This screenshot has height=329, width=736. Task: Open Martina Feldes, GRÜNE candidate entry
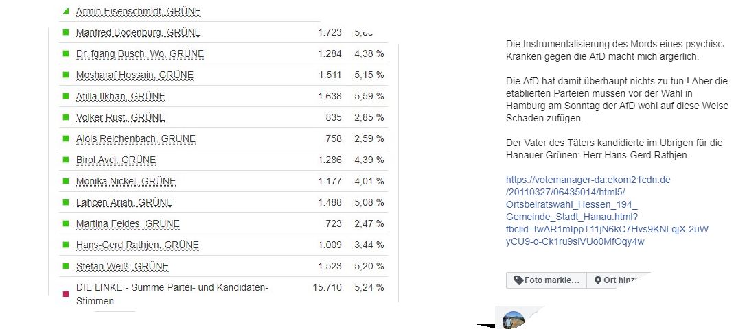coord(128,223)
